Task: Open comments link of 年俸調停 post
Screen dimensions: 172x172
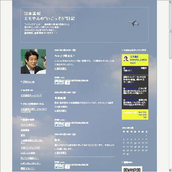Action: pyautogui.click(x=70, y=123)
